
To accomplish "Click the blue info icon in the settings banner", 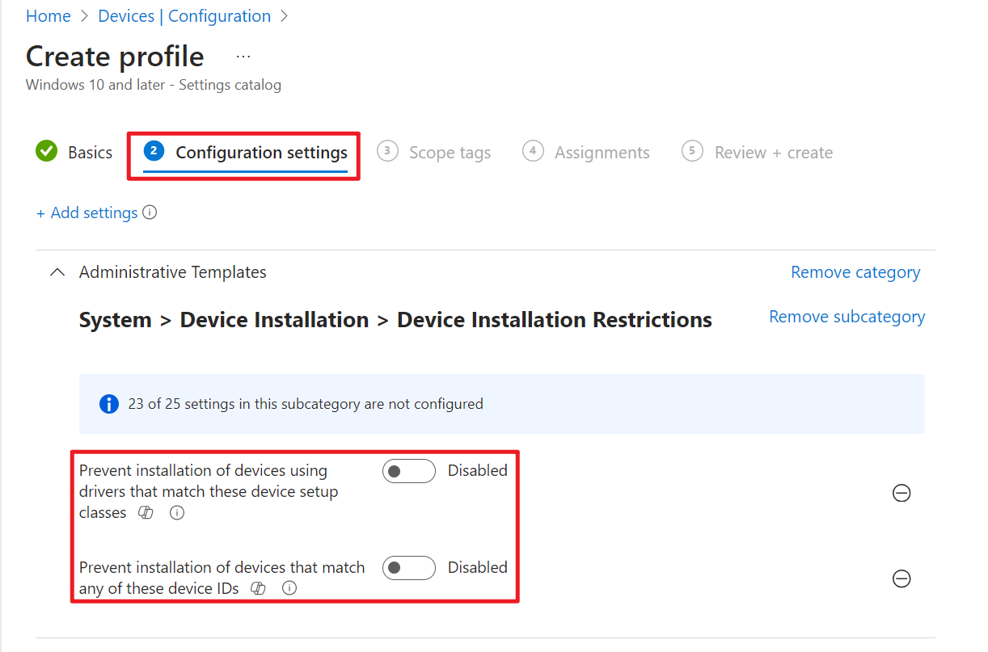I will pos(109,403).
